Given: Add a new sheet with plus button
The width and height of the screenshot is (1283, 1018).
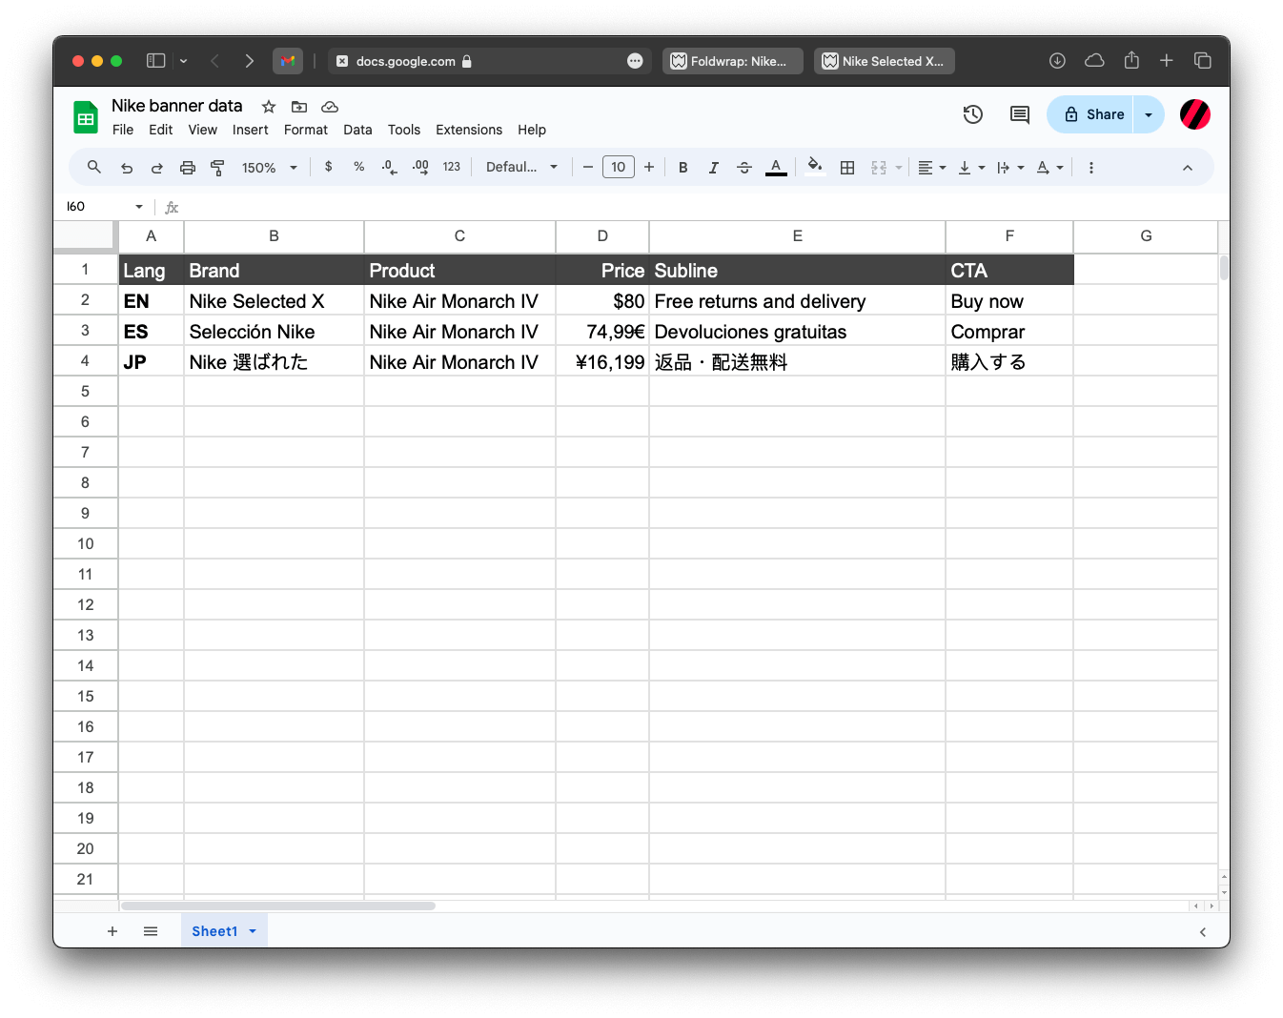Looking at the screenshot, I should point(112,931).
